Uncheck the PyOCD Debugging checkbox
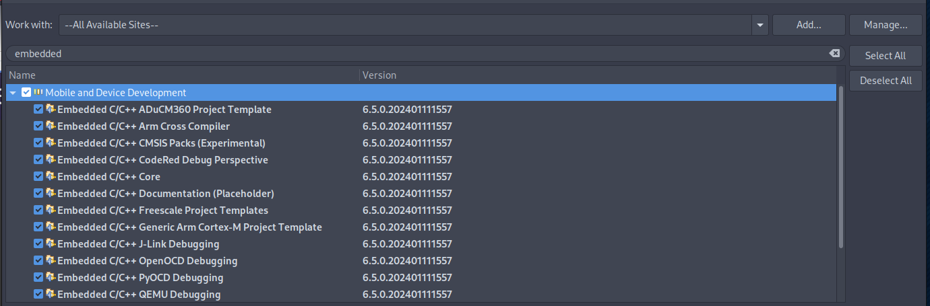This screenshot has width=930, height=306. 38,278
